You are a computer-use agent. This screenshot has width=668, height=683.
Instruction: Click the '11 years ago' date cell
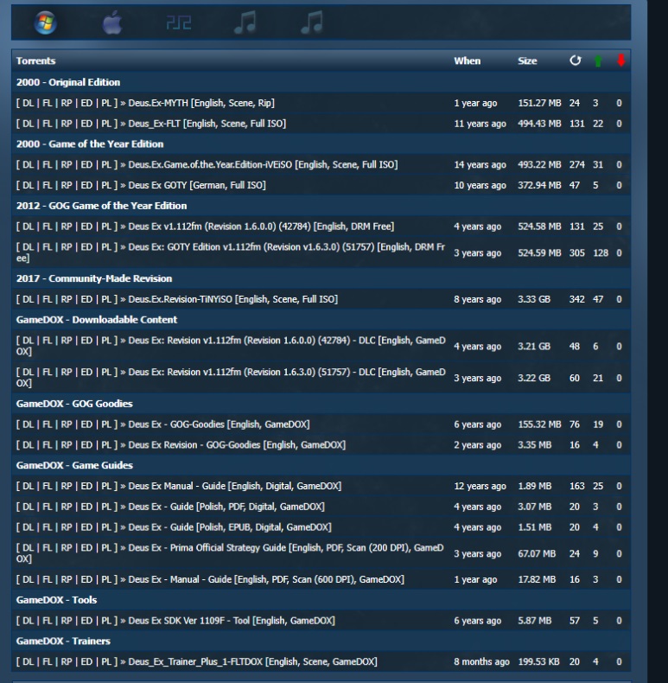click(x=480, y=124)
